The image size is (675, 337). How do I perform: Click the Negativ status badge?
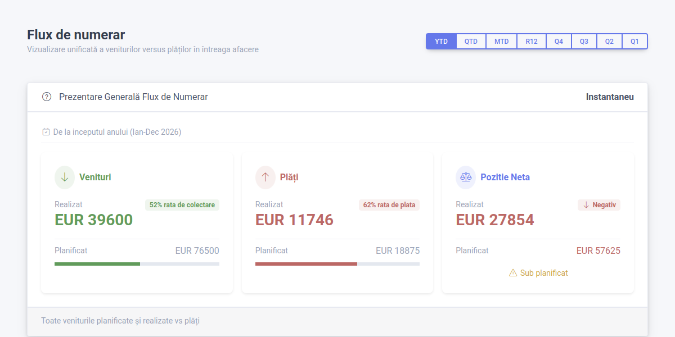click(x=599, y=204)
